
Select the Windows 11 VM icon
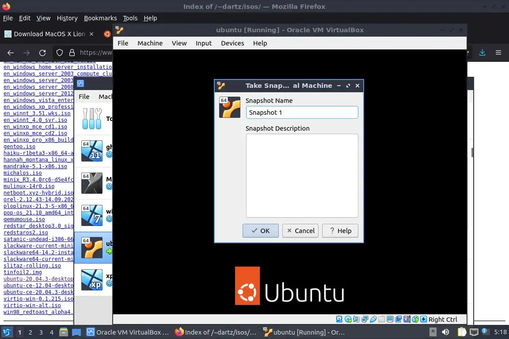coord(92,151)
